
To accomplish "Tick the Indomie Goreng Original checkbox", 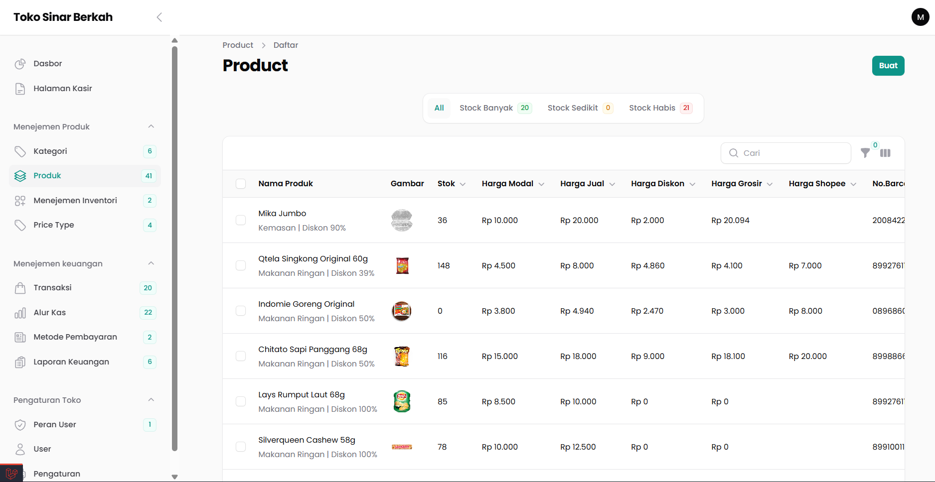I will (x=241, y=311).
